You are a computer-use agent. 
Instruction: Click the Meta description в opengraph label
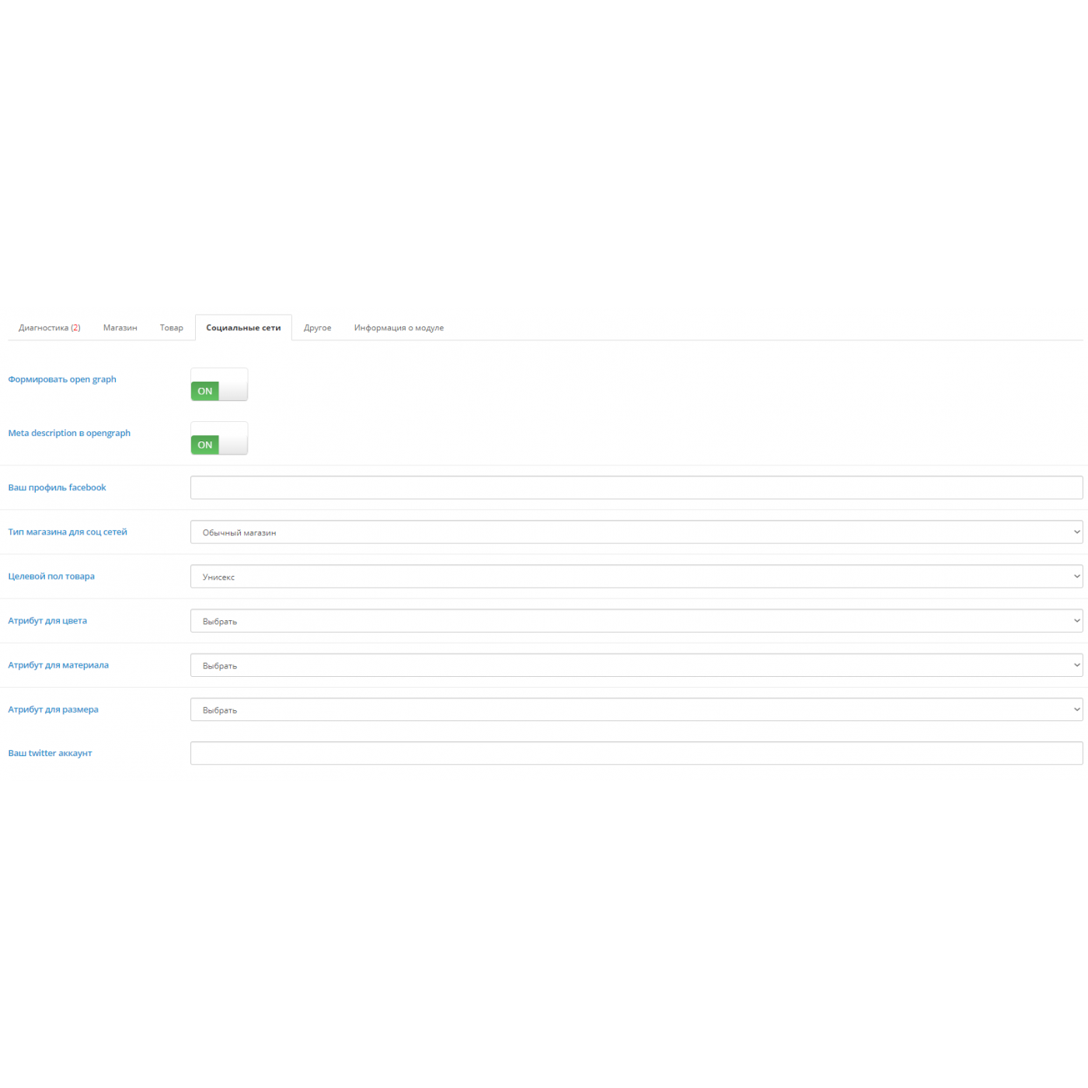point(69,433)
